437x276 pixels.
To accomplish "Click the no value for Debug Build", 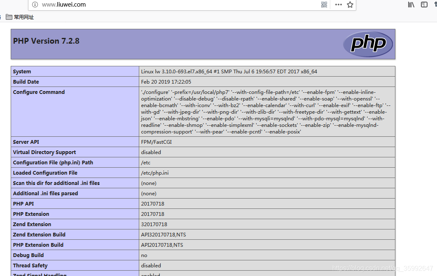I will pyautogui.click(x=144, y=255).
